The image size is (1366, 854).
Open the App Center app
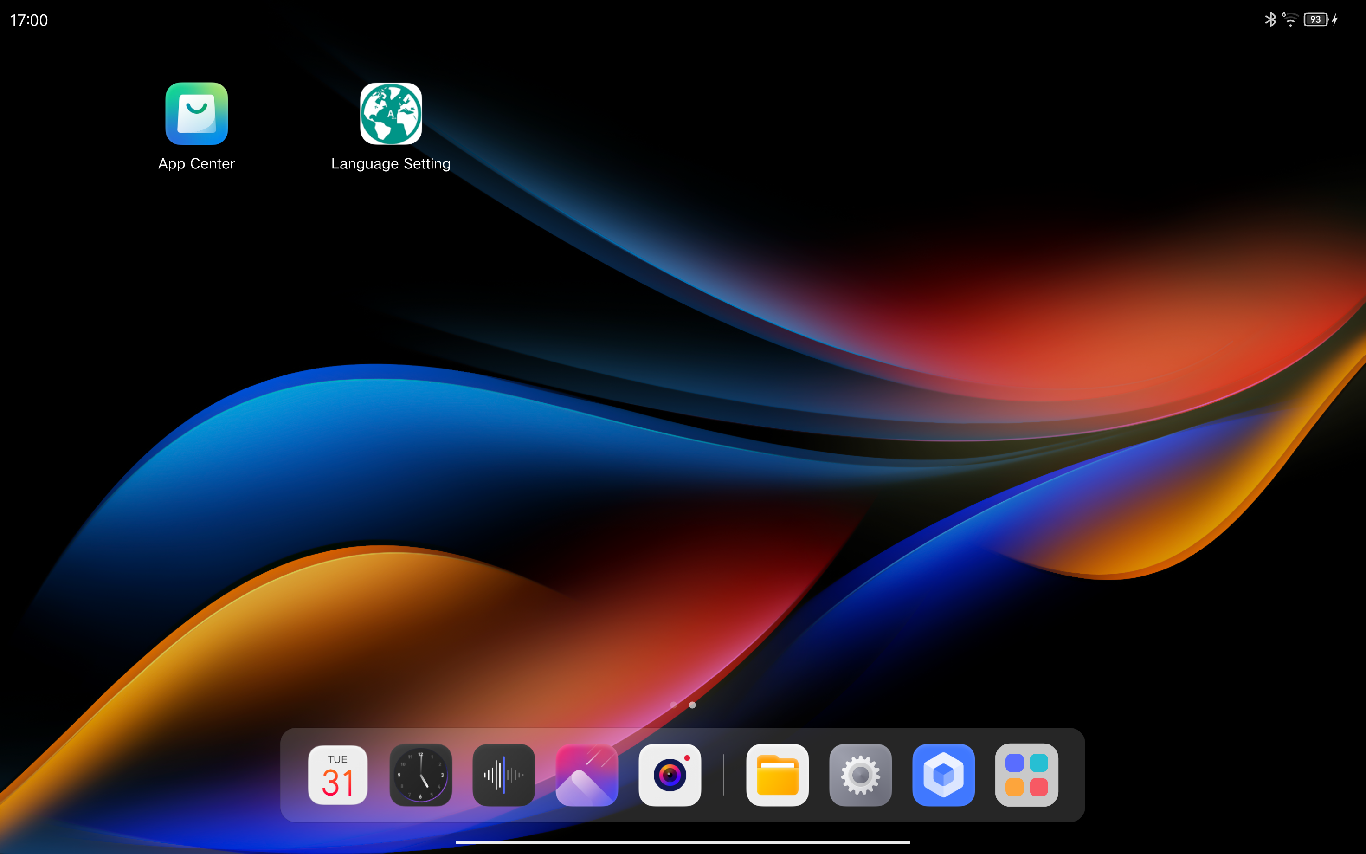click(x=196, y=114)
